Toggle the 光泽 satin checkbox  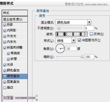click(5, 65)
